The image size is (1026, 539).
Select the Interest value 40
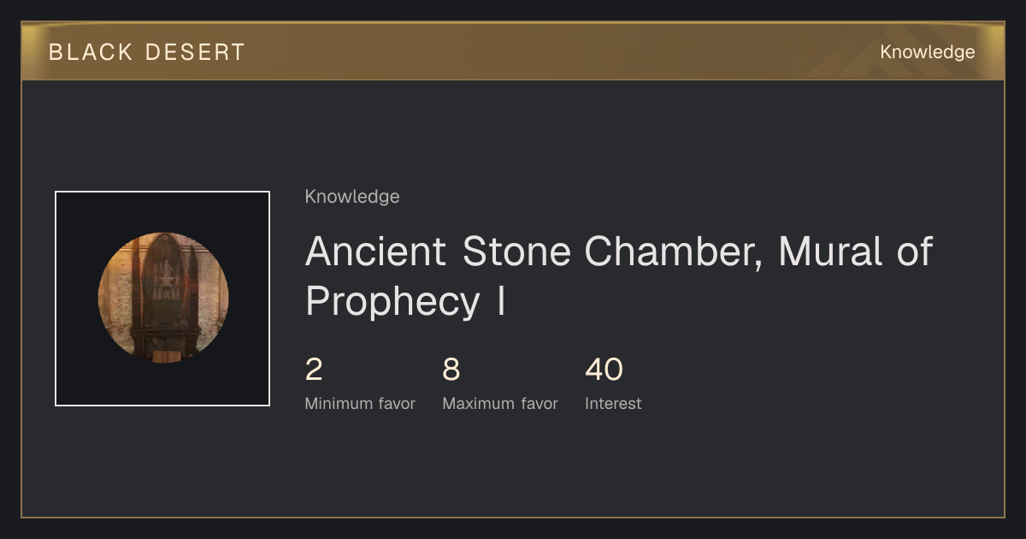click(x=604, y=370)
